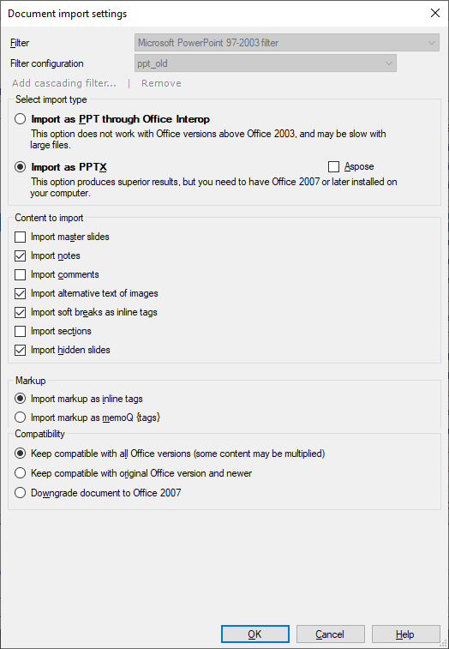
Task: Expand the Filter configuration dropdown
Action: click(266, 63)
